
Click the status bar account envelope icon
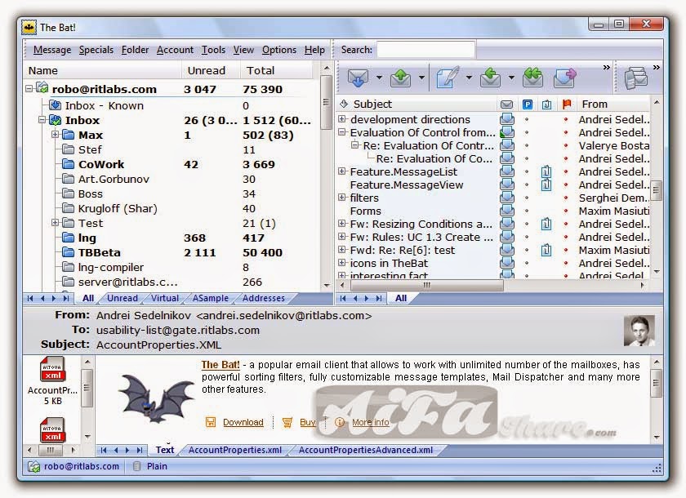pos(33,466)
